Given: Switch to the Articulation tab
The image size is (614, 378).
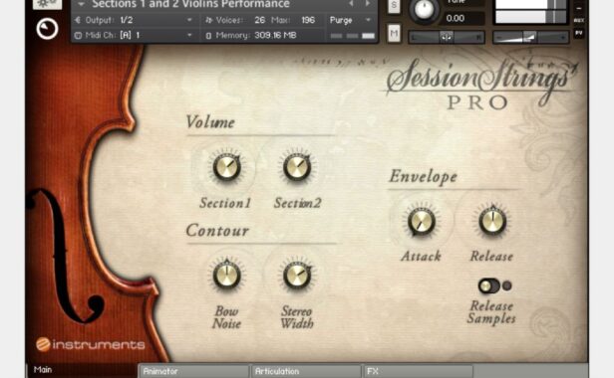Looking at the screenshot, I should click(306, 371).
